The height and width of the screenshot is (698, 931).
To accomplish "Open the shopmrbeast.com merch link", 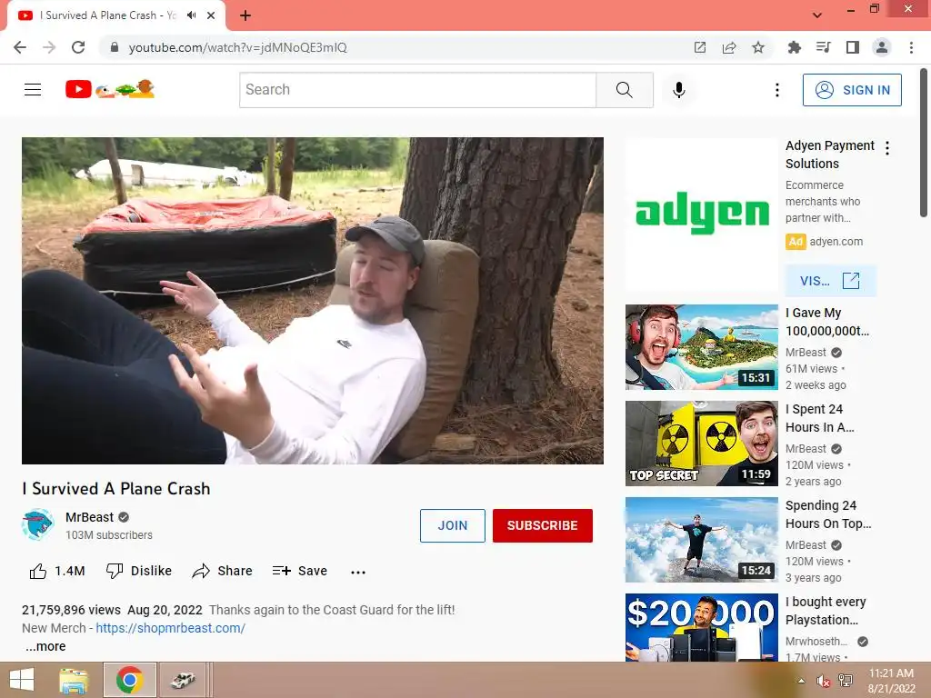I will 170,628.
